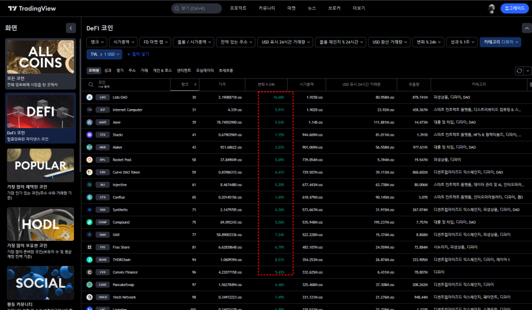Click the Maker coin logo
This screenshot has width=532, height=310.
90,148
